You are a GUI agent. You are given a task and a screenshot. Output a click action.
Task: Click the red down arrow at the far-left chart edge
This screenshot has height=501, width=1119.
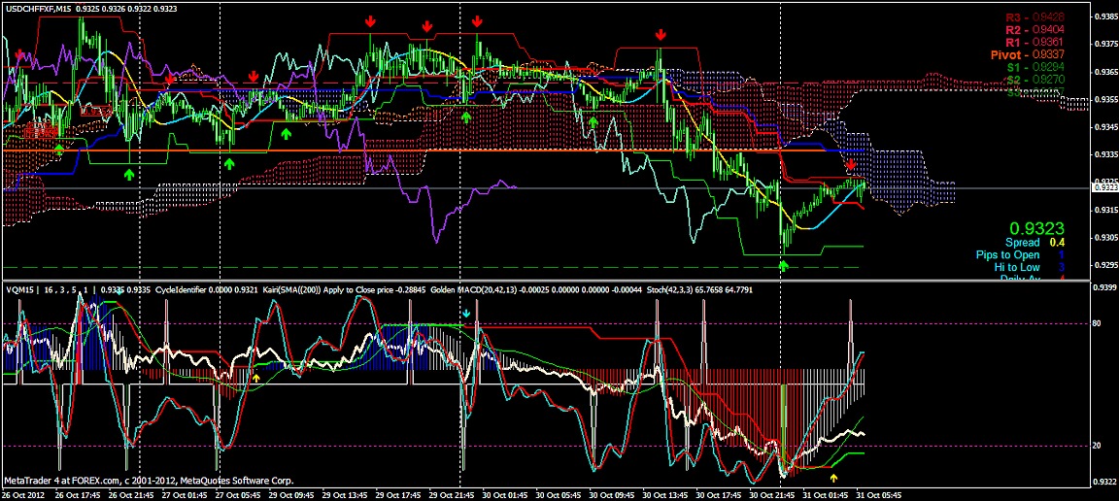tap(19, 54)
